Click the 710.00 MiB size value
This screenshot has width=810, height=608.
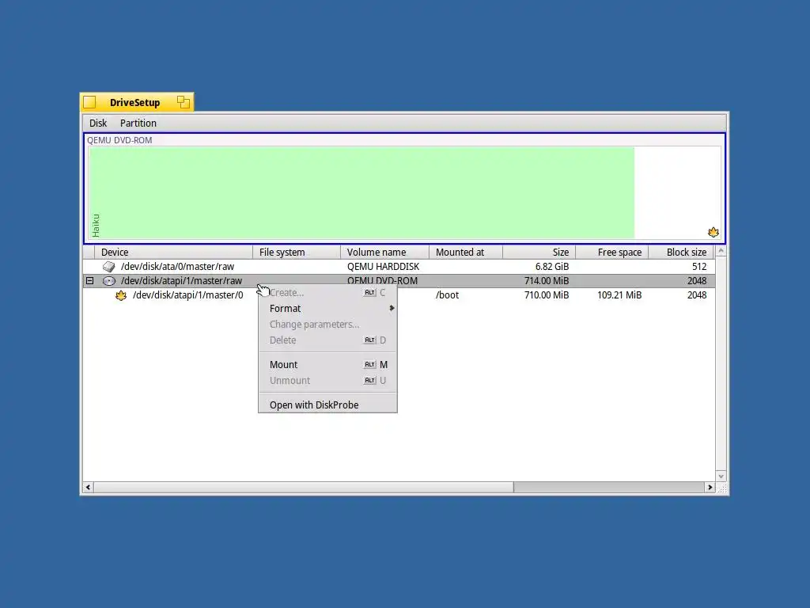[547, 295]
